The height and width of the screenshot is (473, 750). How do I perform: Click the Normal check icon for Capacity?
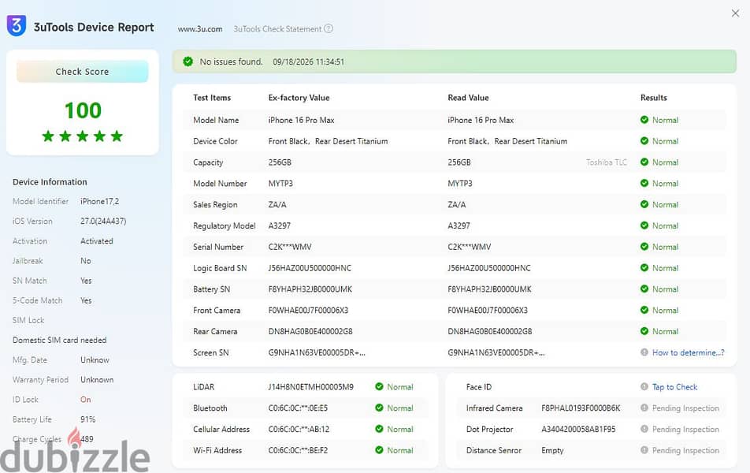click(644, 162)
